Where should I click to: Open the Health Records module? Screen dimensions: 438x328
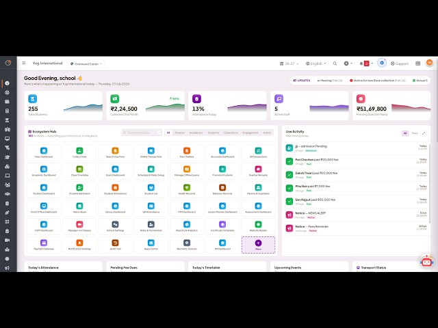click(187, 189)
